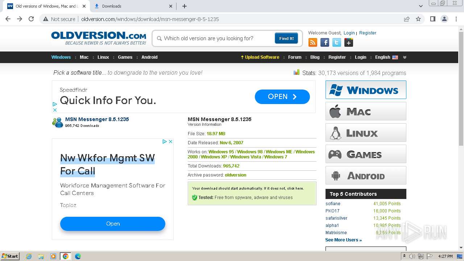Go back using browser back arrow
Image resolution: width=464 pixels, height=261 pixels.
(x=8, y=19)
